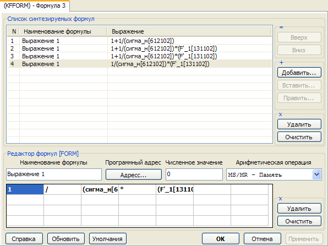Click the Вверх button
The width and height of the screenshot is (328, 246).
[x=299, y=37]
